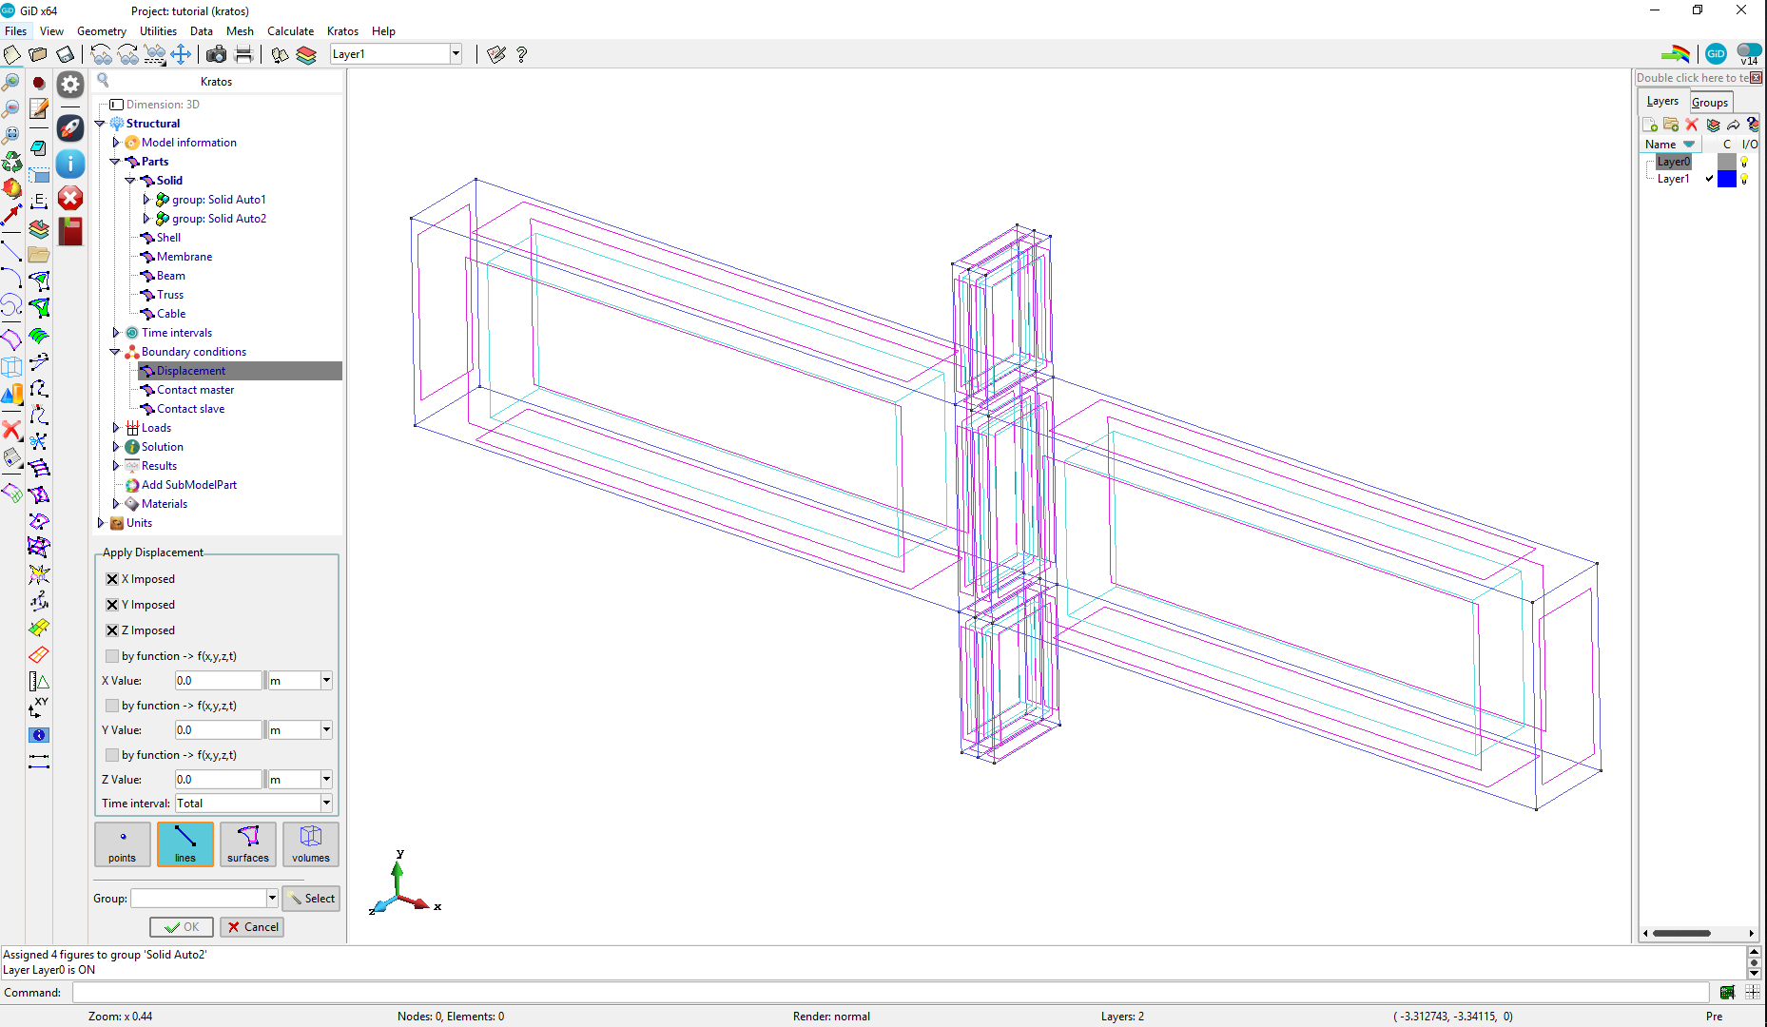This screenshot has width=1767, height=1027.
Task: Click the search magnifier in Kratos panel
Action: (104, 81)
